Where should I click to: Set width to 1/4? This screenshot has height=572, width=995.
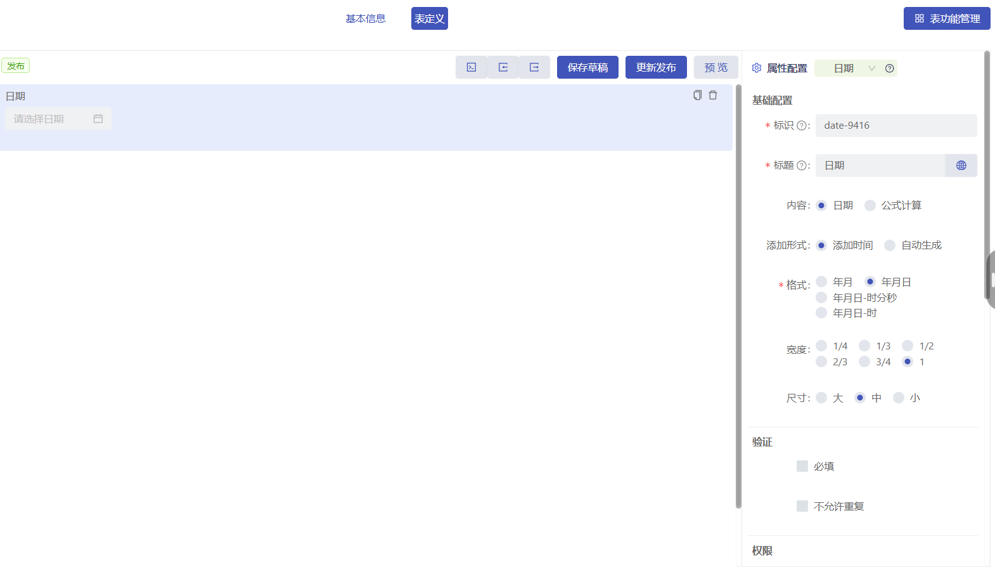(x=821, y=346)
